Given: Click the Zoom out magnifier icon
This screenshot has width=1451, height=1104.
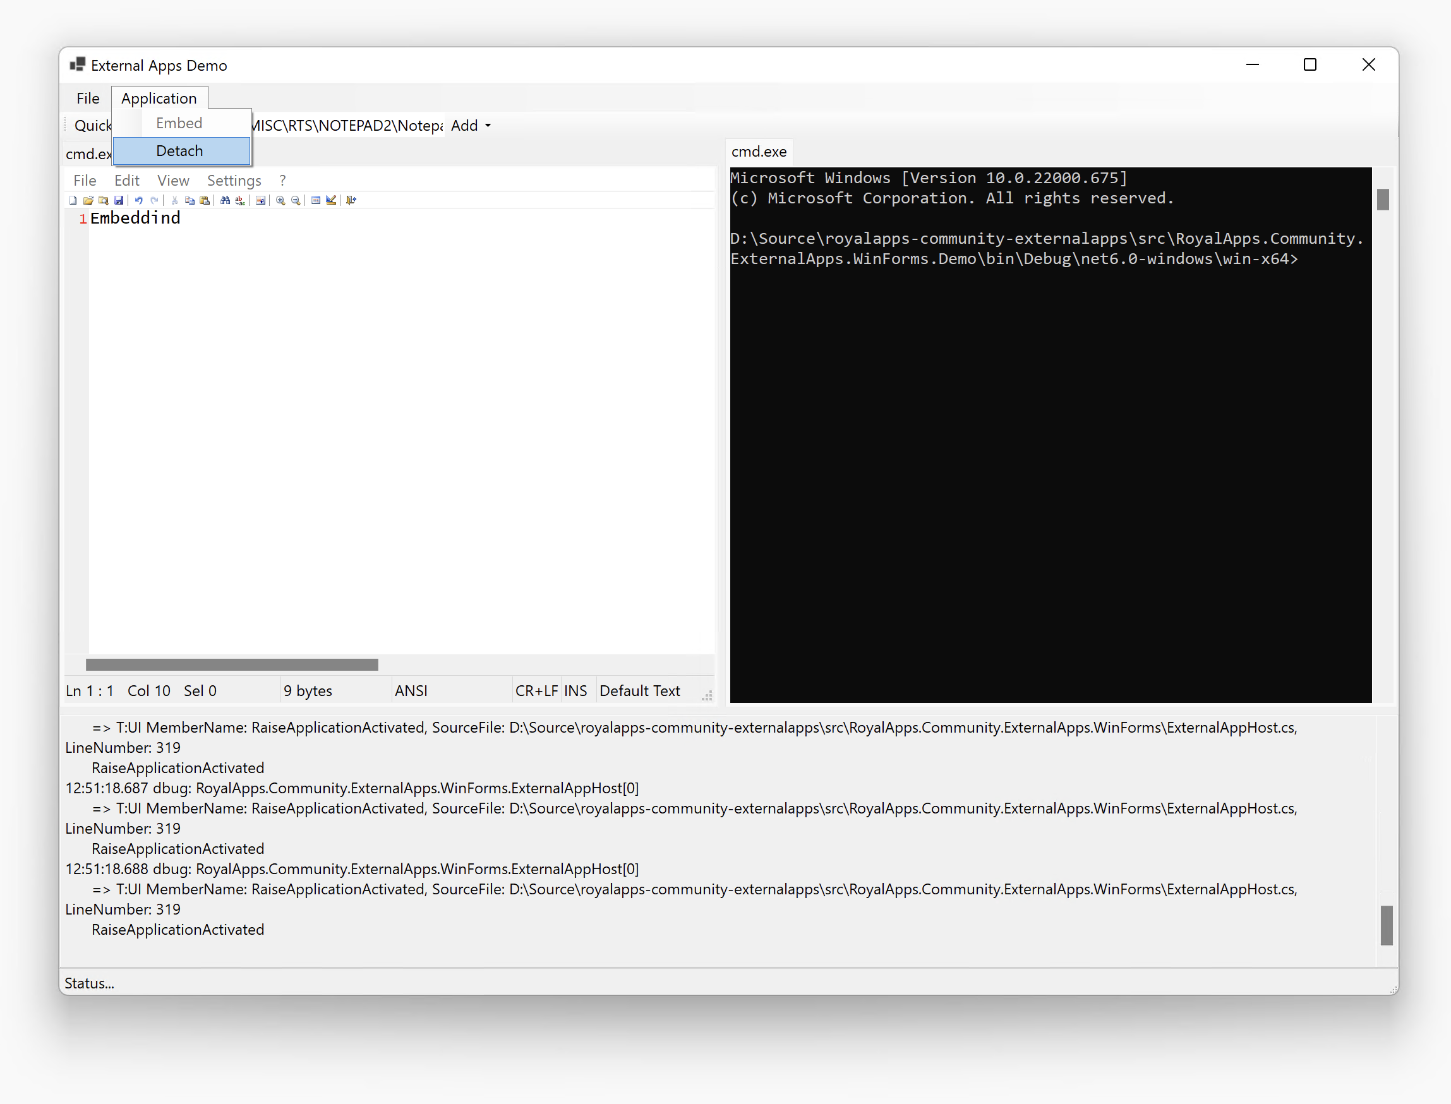Looking at the screenshot, I should point(296,200).
